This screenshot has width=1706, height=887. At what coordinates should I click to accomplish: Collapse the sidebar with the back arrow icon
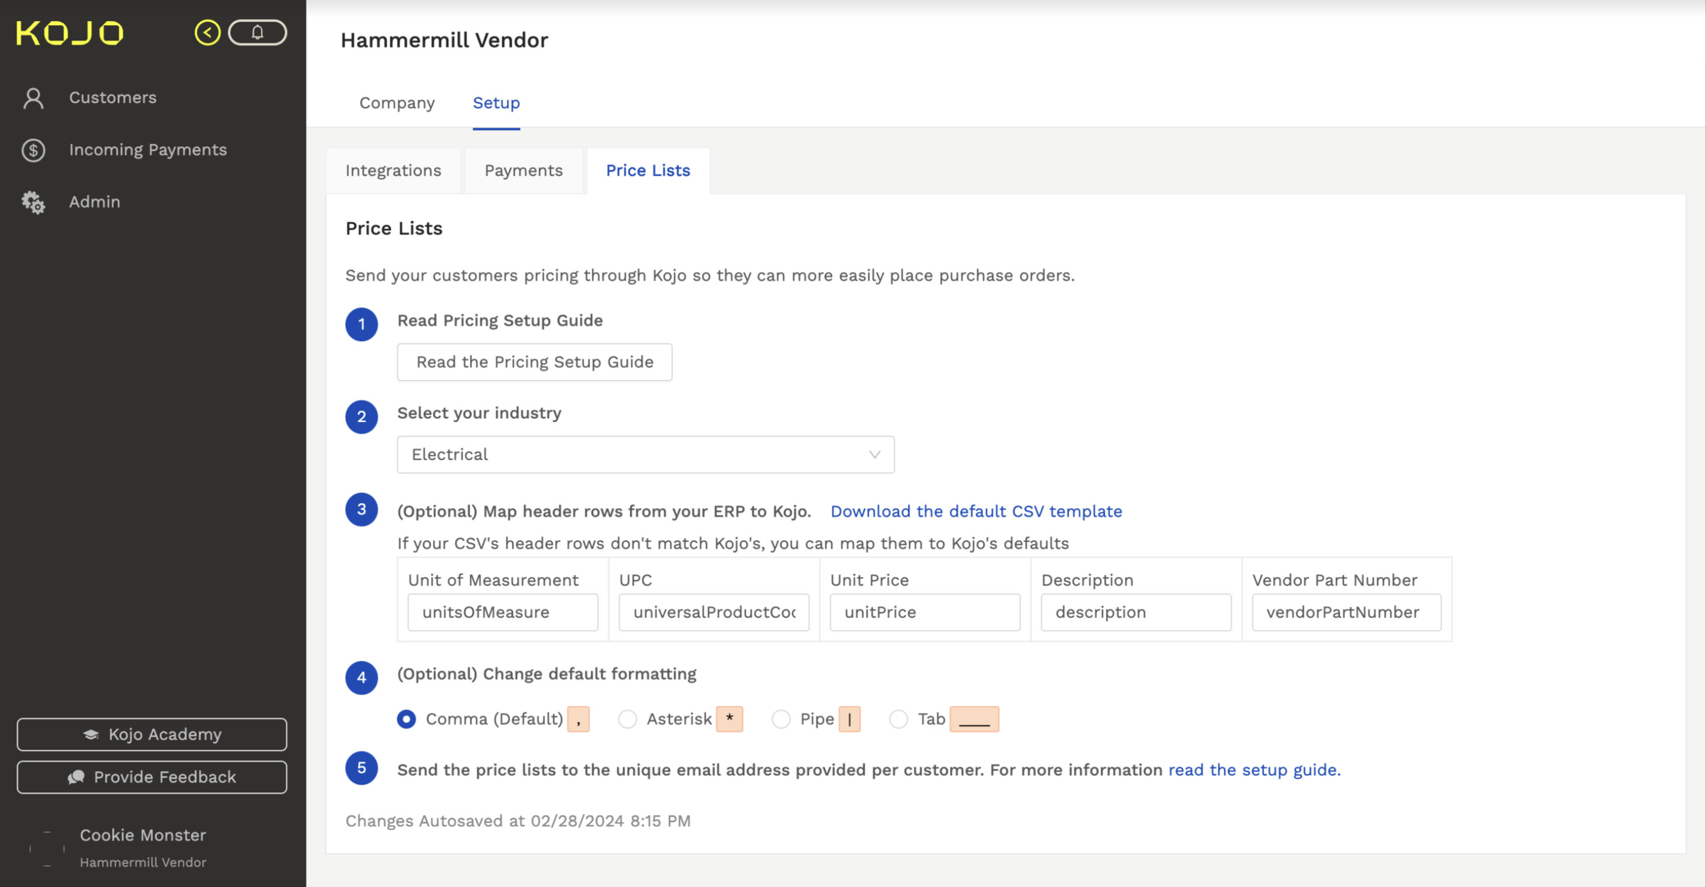click(x=207, y=33)
